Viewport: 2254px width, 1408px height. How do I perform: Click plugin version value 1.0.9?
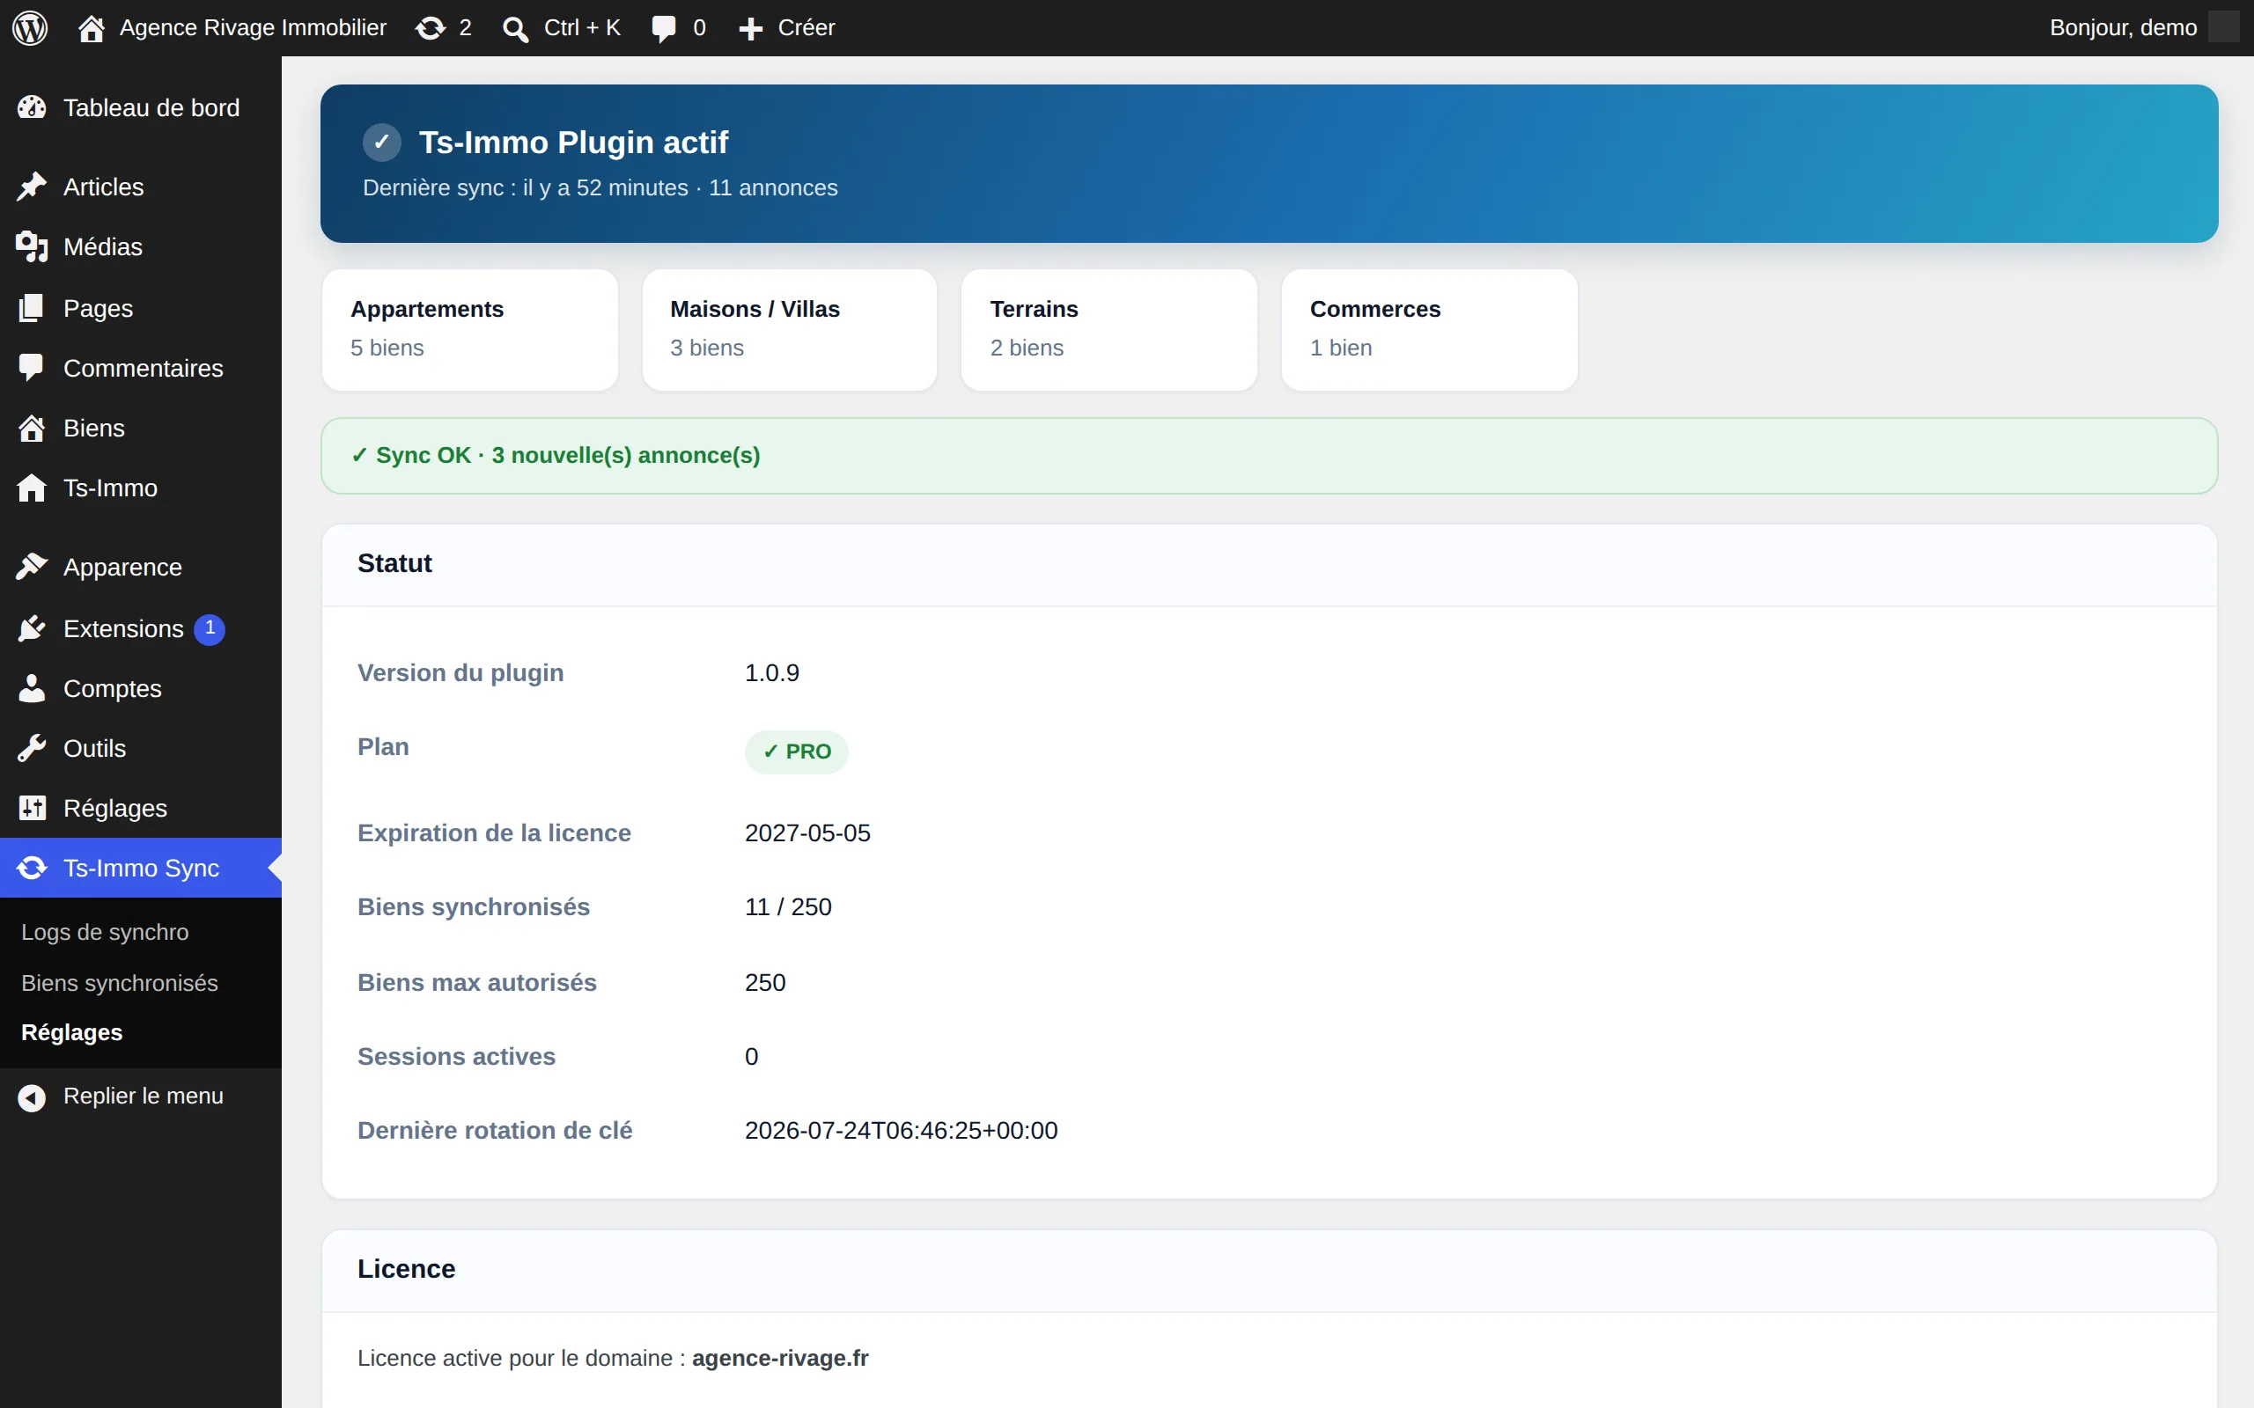(x=771, y=672)
